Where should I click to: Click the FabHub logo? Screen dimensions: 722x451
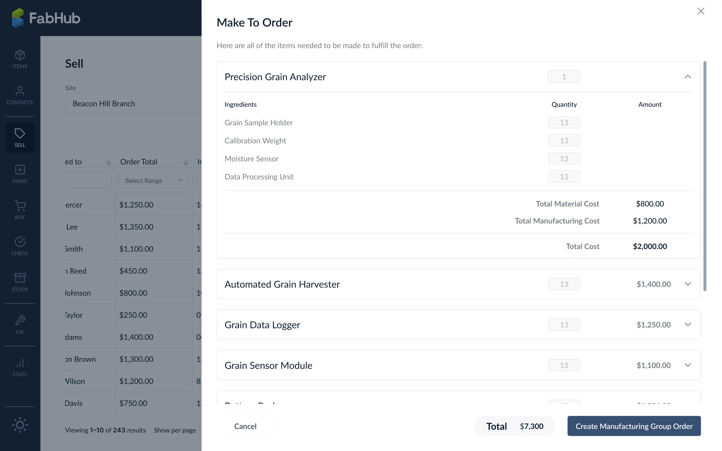click(46, 18)
